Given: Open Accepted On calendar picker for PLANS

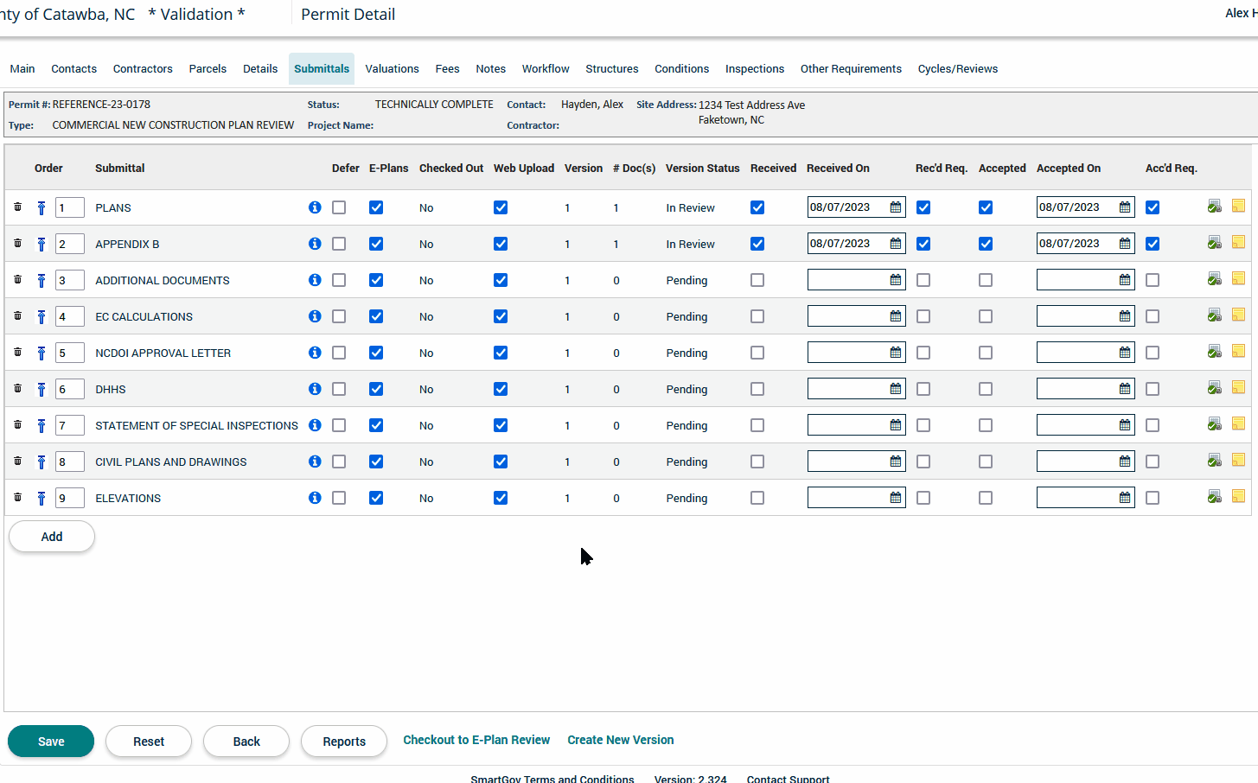Looking at the screenshot, I should click(1125, 207).
